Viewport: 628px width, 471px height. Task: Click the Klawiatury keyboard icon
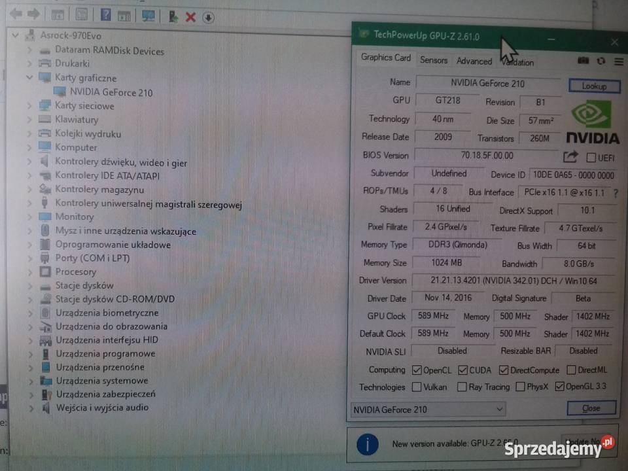44,119
